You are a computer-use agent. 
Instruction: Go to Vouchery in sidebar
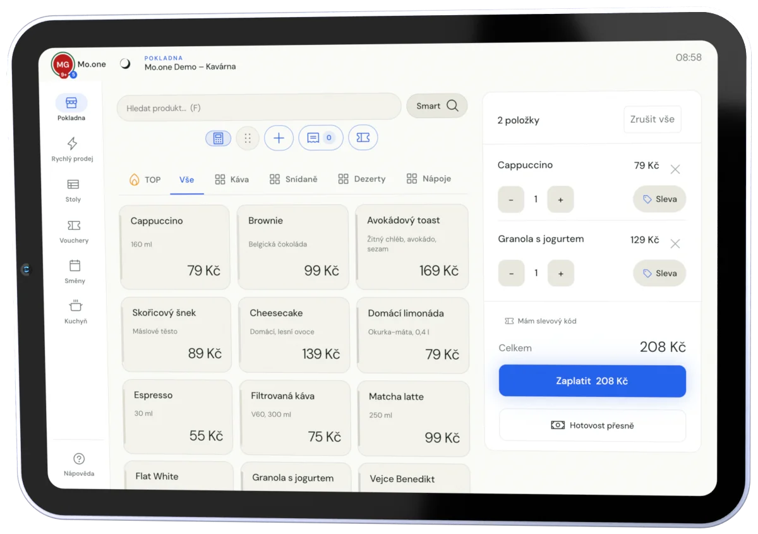pos(74,231)
